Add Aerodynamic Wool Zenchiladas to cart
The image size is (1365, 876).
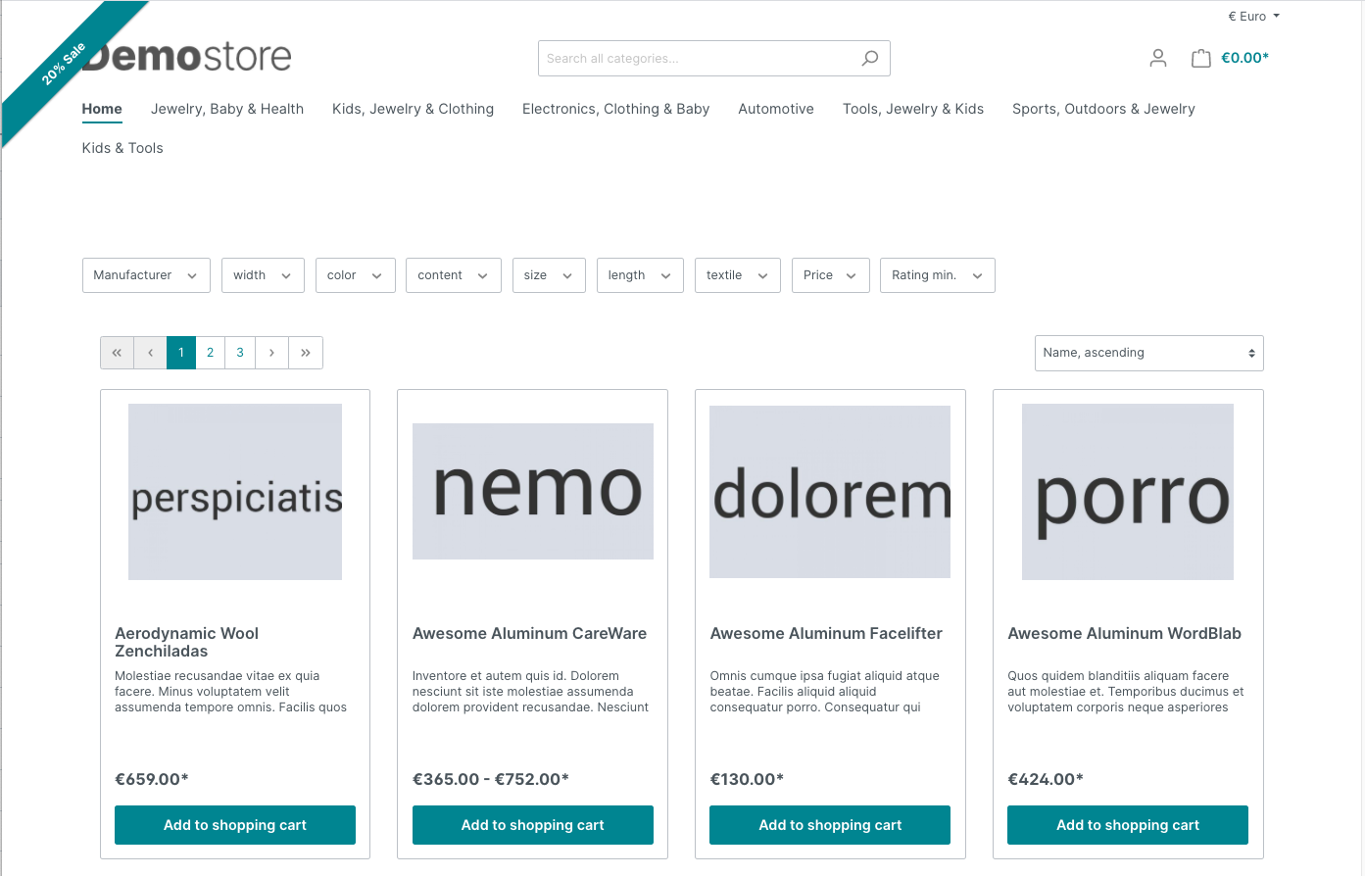point(235,825)
